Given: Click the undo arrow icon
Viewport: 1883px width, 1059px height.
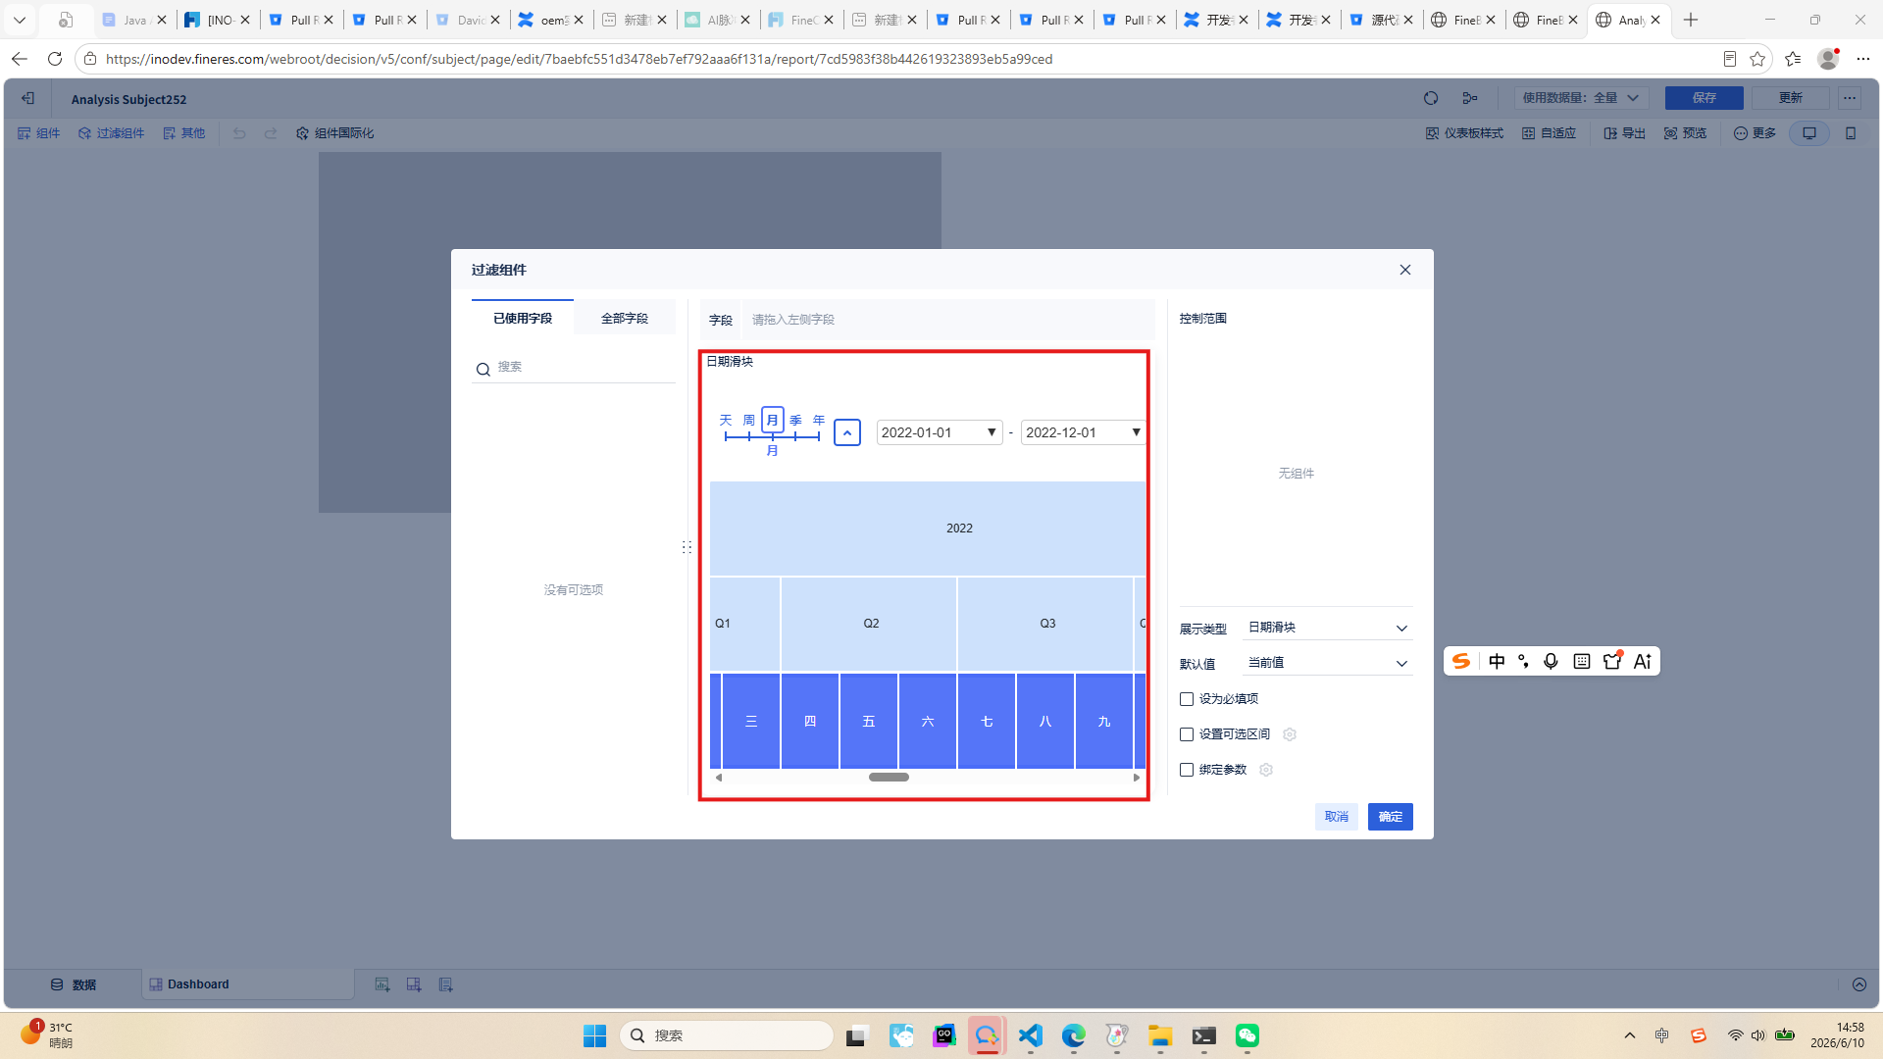Looking at the screenshot, I should [239, 133].
